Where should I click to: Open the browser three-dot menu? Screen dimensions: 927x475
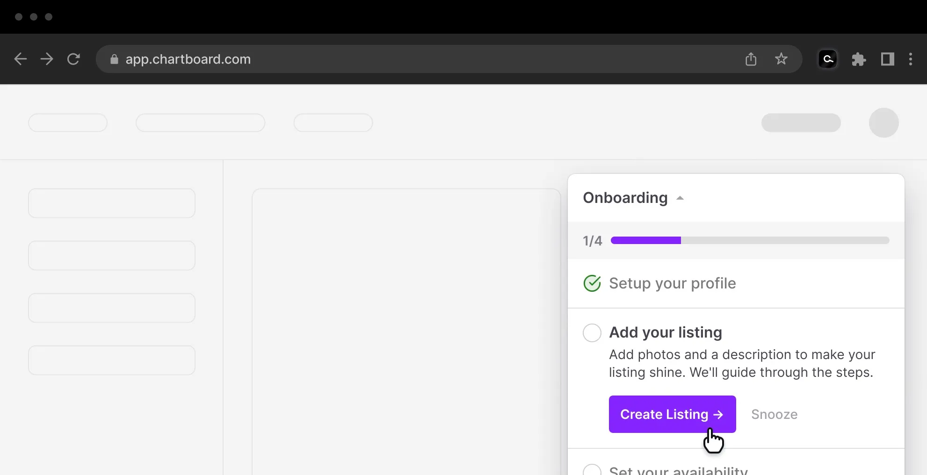point(910,59)
